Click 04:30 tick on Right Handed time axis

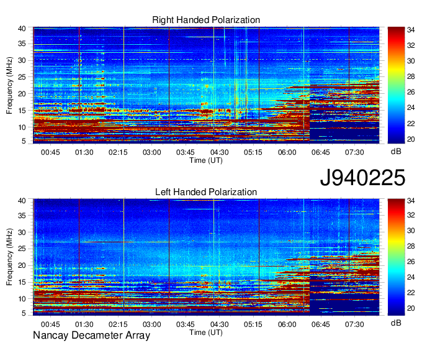219,152
